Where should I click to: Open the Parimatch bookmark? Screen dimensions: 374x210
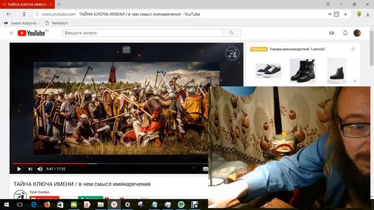[57, 23]
